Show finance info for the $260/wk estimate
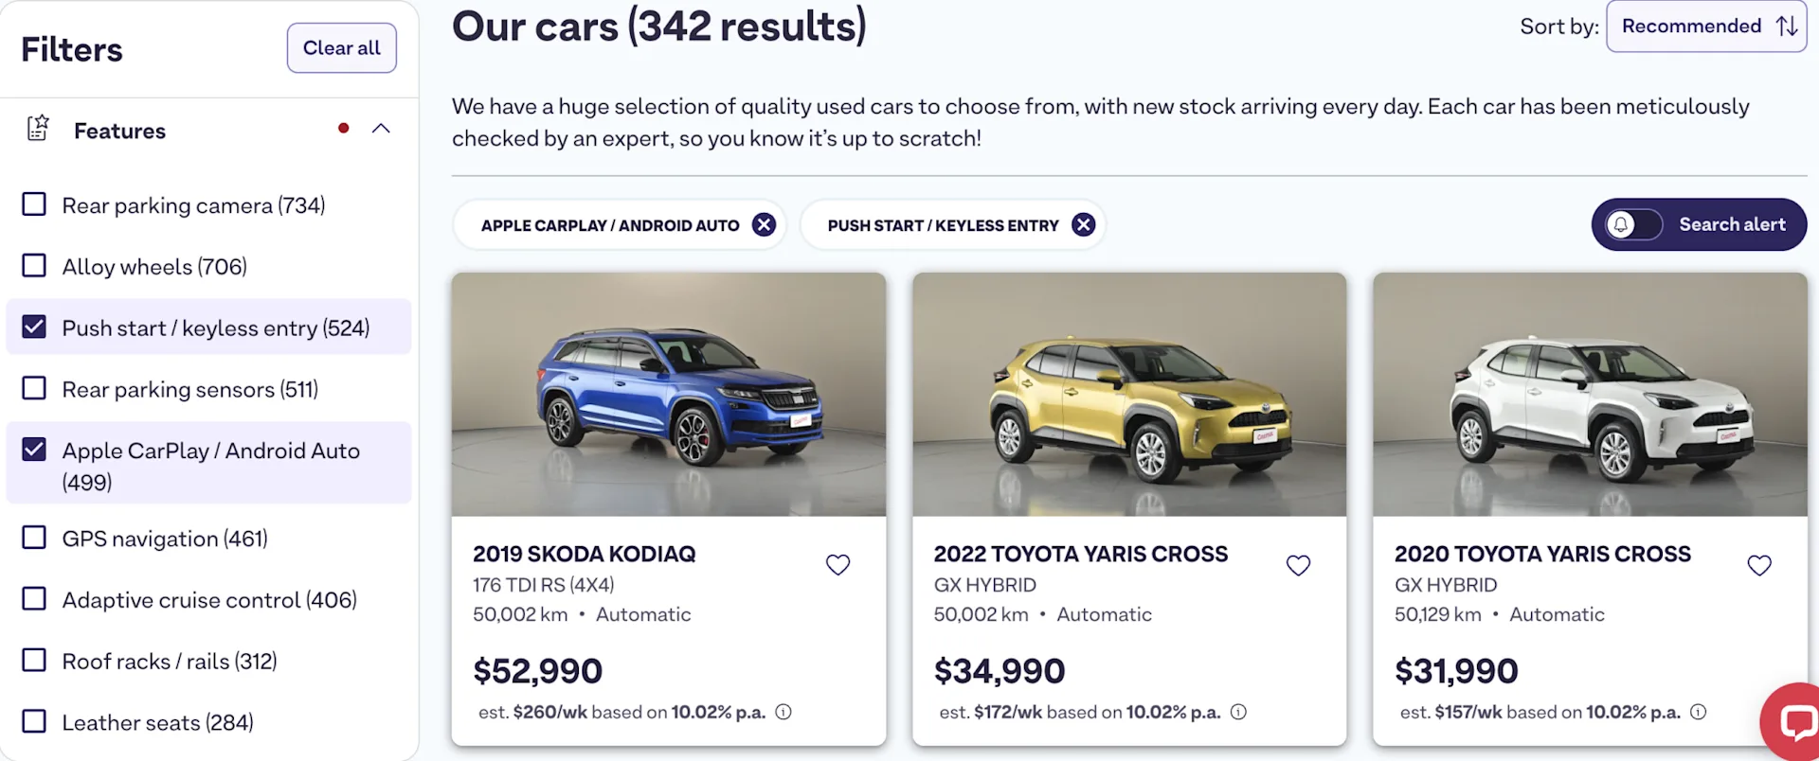 pos(783,712)
